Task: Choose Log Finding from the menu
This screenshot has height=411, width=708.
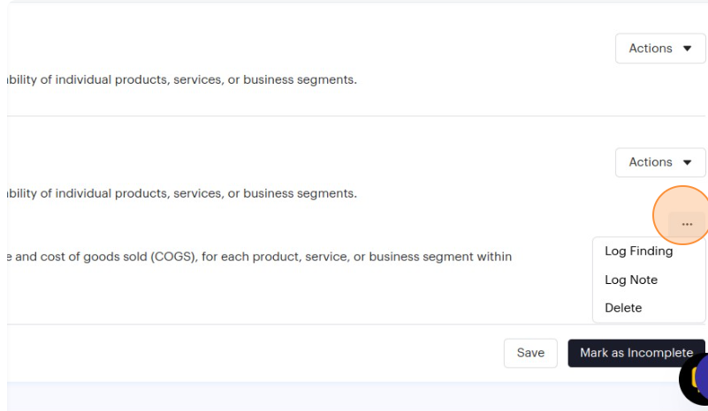Action: 638,251
